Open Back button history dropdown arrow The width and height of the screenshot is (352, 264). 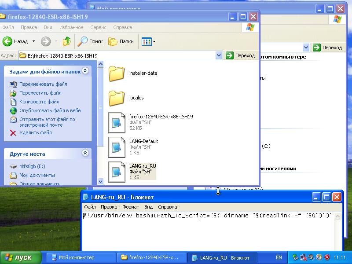(x=33, y=41)
